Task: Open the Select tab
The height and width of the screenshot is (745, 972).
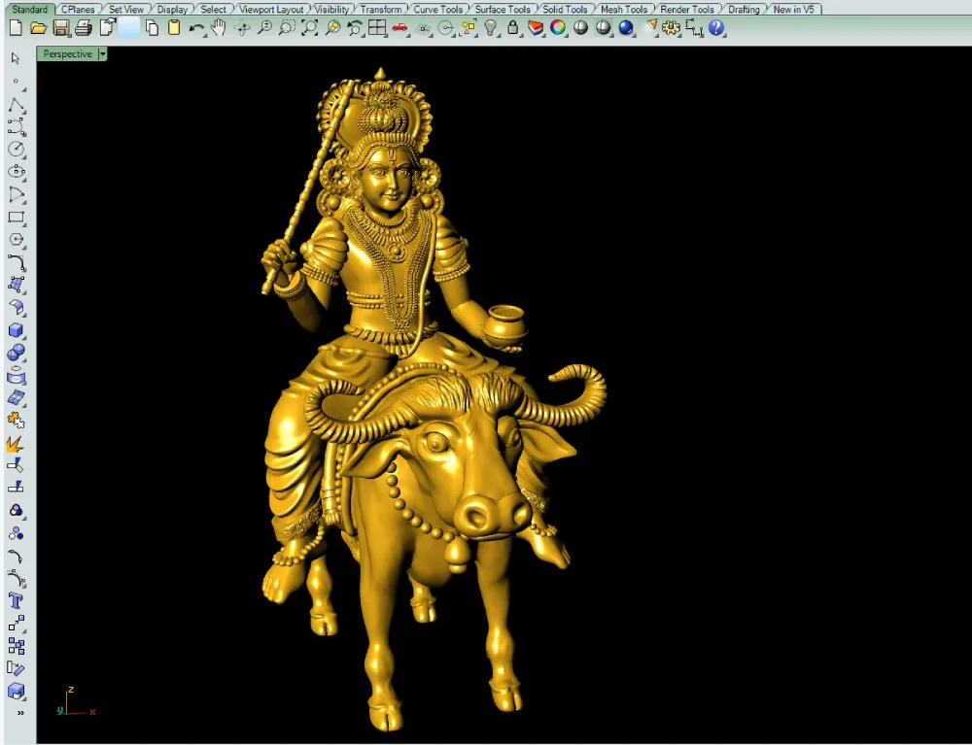Action: 213,10
